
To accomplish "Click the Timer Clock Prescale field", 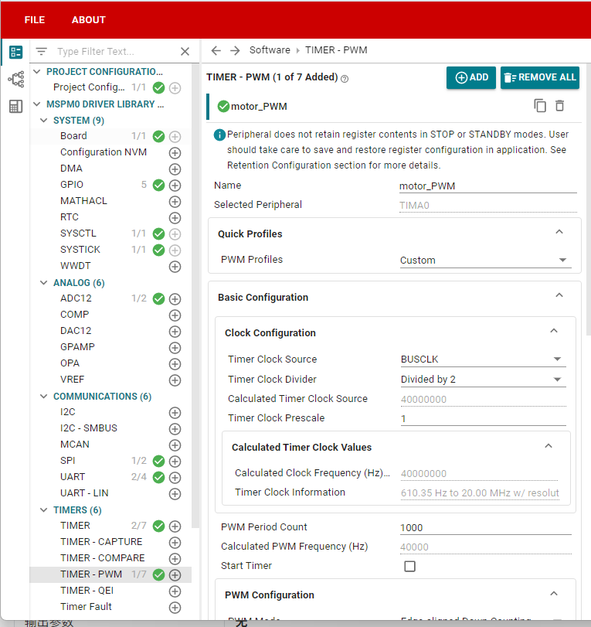I will click(483, 418).
